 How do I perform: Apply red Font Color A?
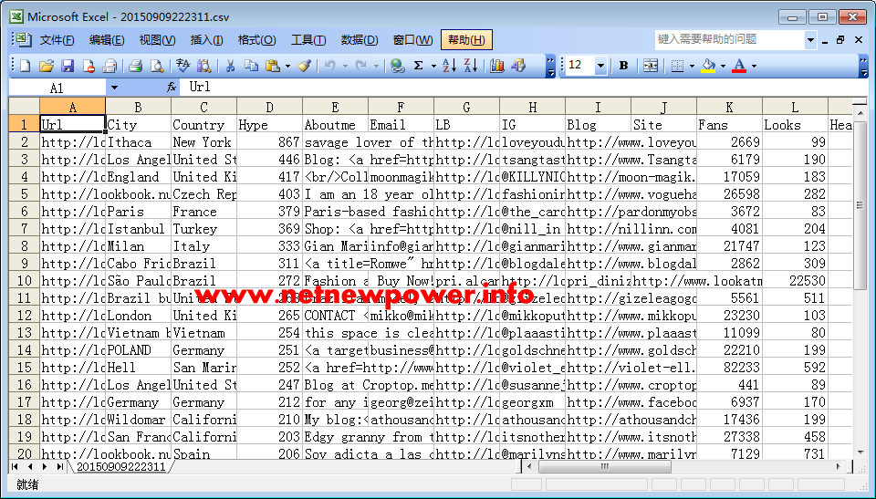pos(739,66)
